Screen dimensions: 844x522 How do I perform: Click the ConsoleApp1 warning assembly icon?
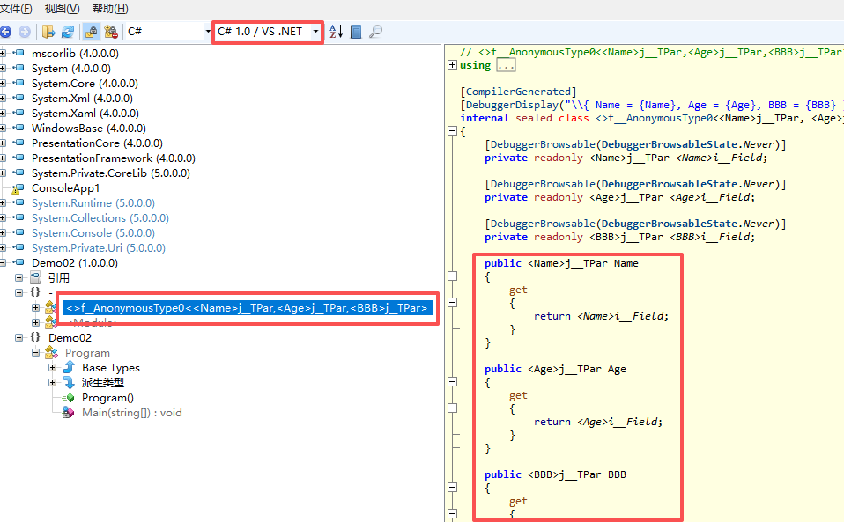click(18, 188)
